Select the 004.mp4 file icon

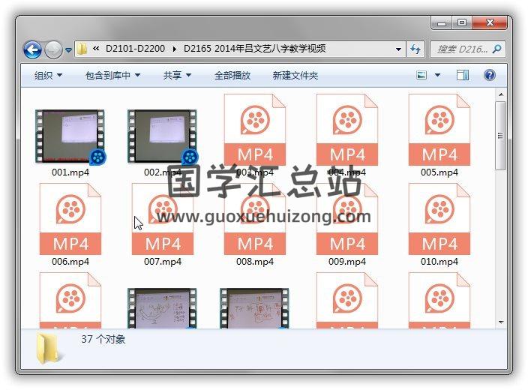[347, 130]
